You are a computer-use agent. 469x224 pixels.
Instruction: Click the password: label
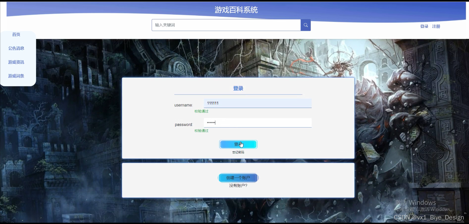pyautogui.click(x=184, y=125)
